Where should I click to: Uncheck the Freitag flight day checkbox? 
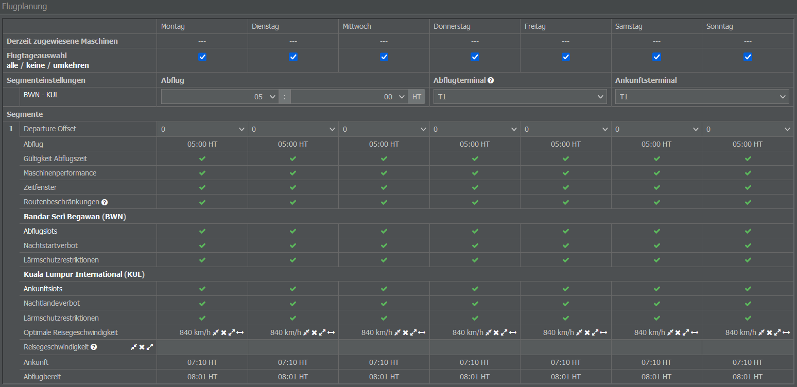(566, 57)
